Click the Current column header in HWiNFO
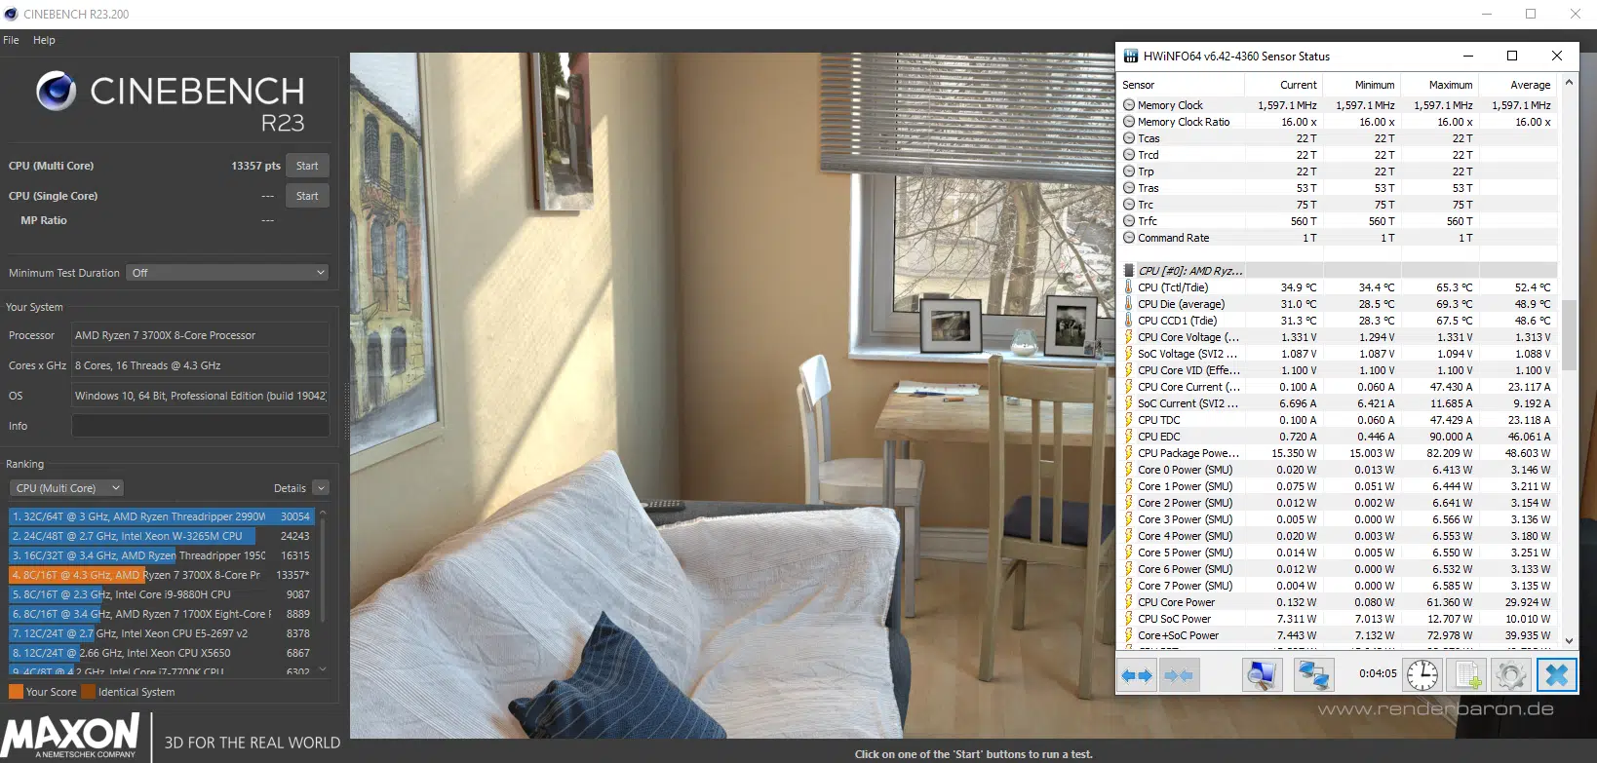Image resolution: width=1597 pixels, height=763 pixels. (x=1284, y=85)
